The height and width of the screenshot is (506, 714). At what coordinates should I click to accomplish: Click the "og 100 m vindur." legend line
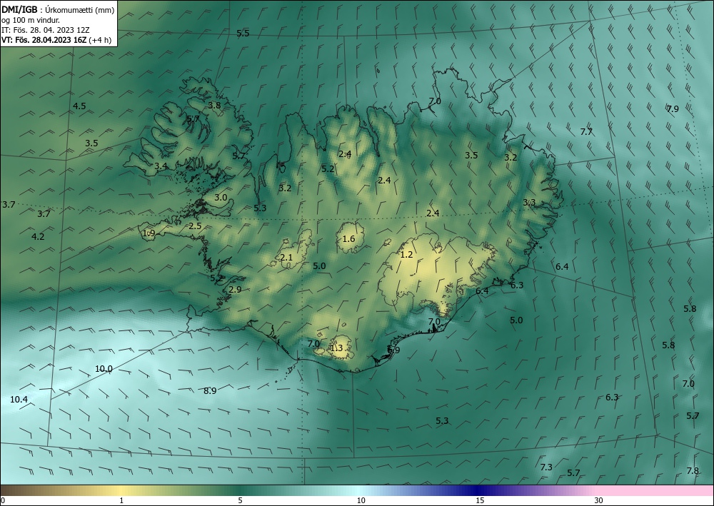pos(31,19)
